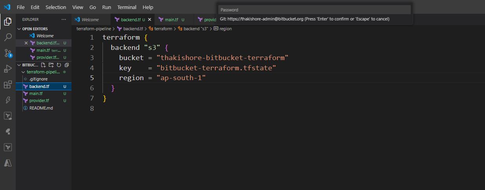
Task: Collapse the Open Editors section
Action: [19, 29]
